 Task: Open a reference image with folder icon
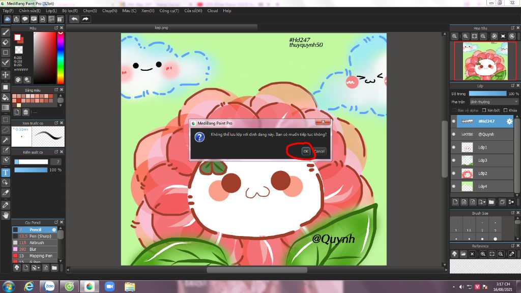coord(463,254)
